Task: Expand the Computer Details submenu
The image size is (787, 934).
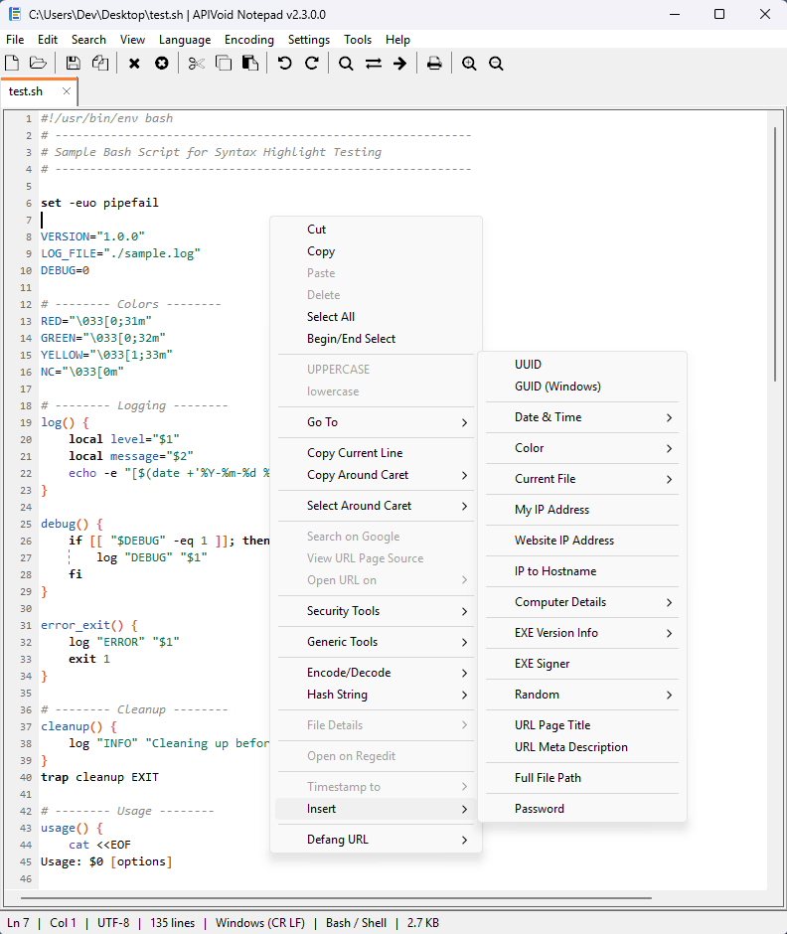Action: [582, 602]
